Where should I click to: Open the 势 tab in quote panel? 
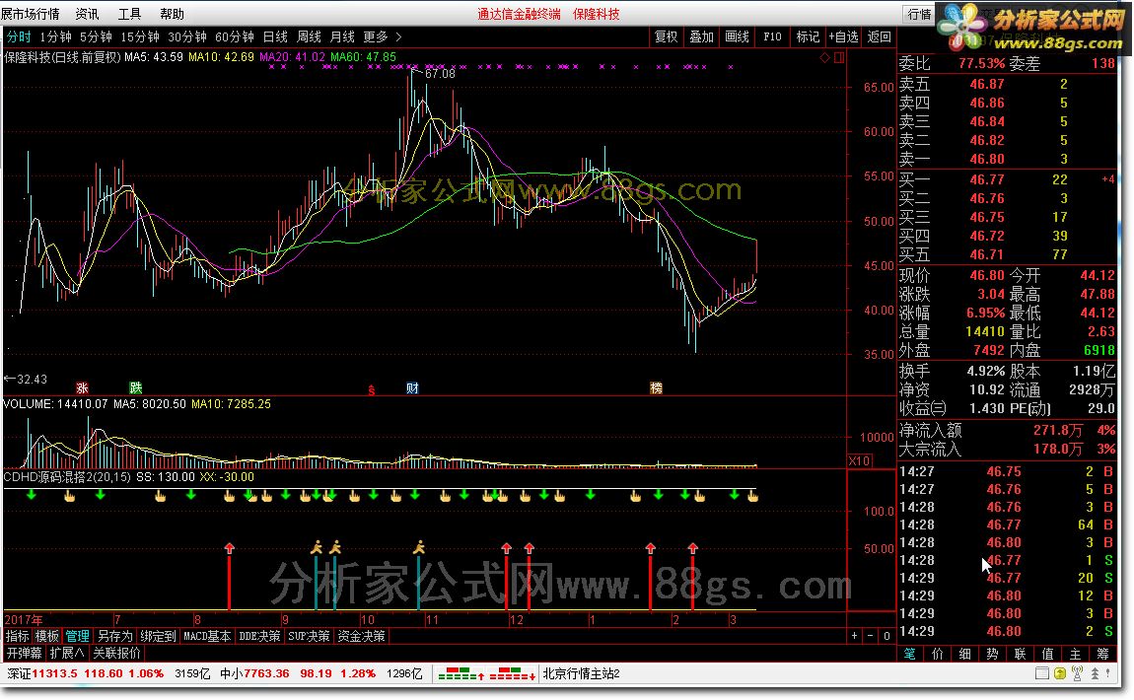992,654
